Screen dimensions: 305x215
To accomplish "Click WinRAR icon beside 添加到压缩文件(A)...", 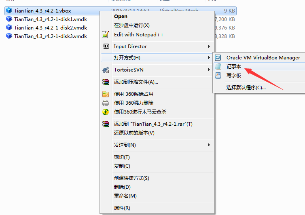I will click(106, 82).
